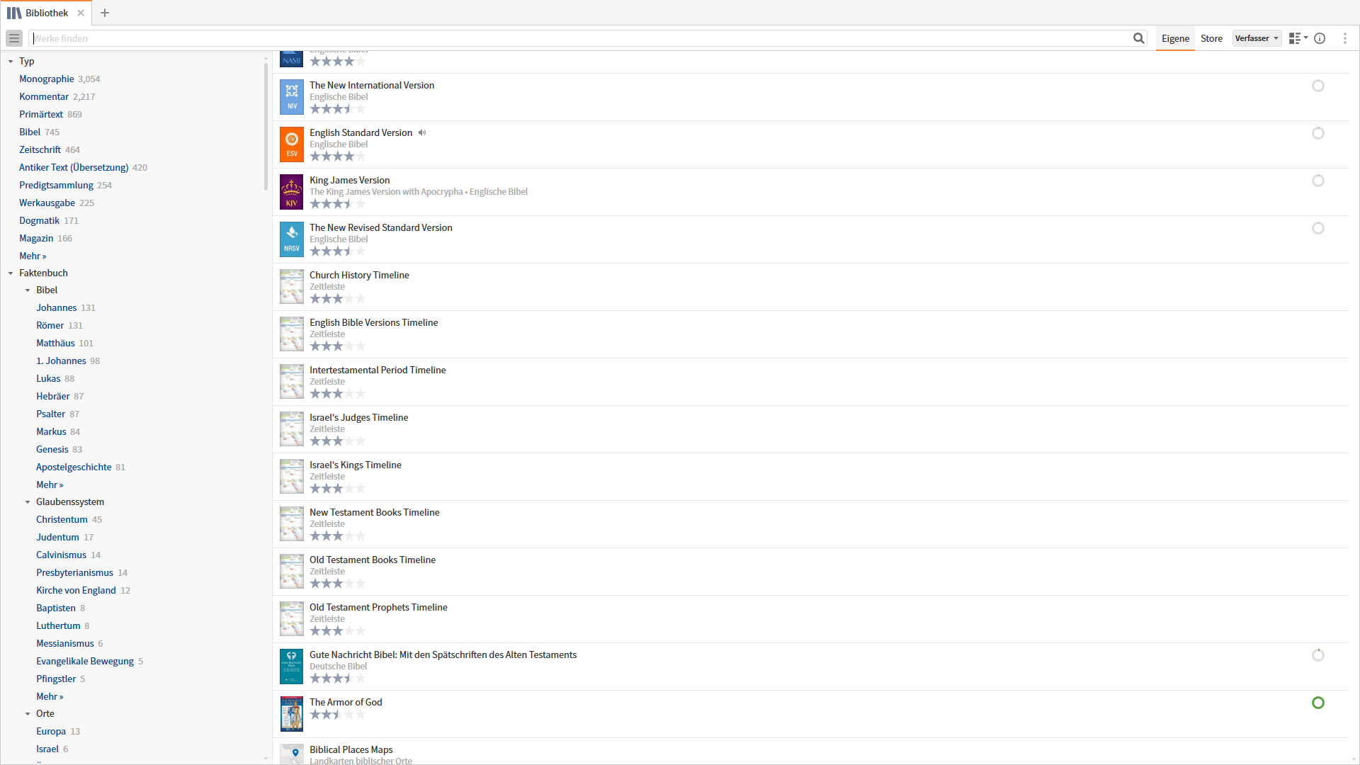Open Israel's Kings Timeline thumbnail

pos(291,477)
